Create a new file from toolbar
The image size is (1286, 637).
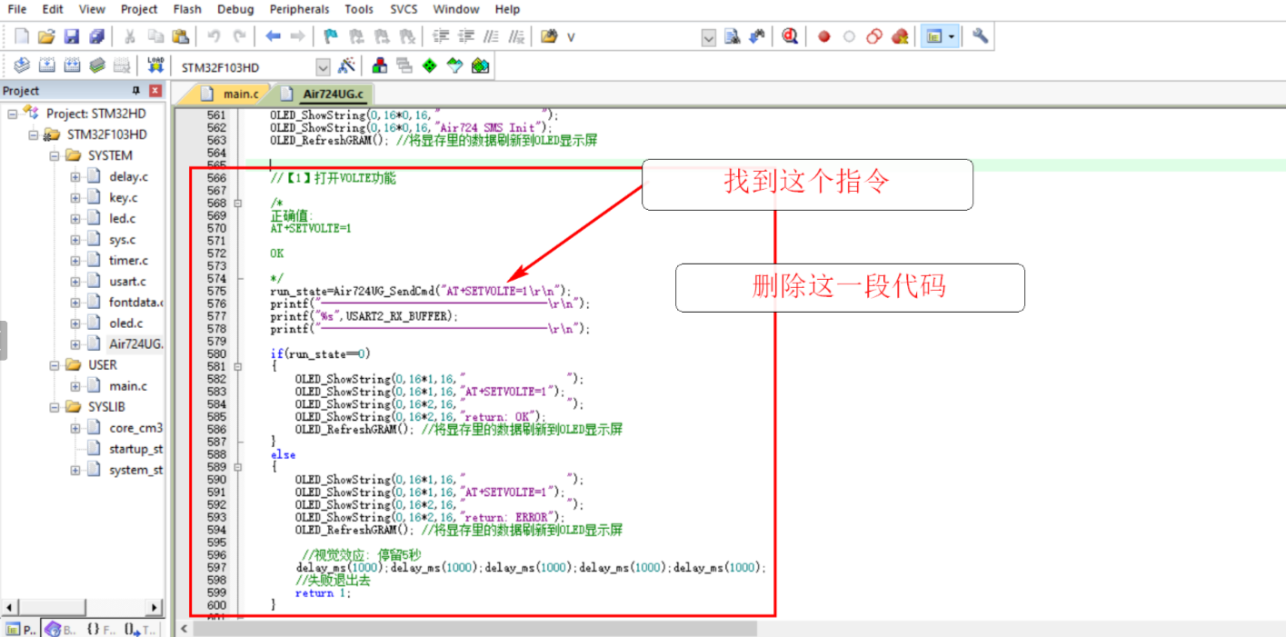[x=22, y=36]
